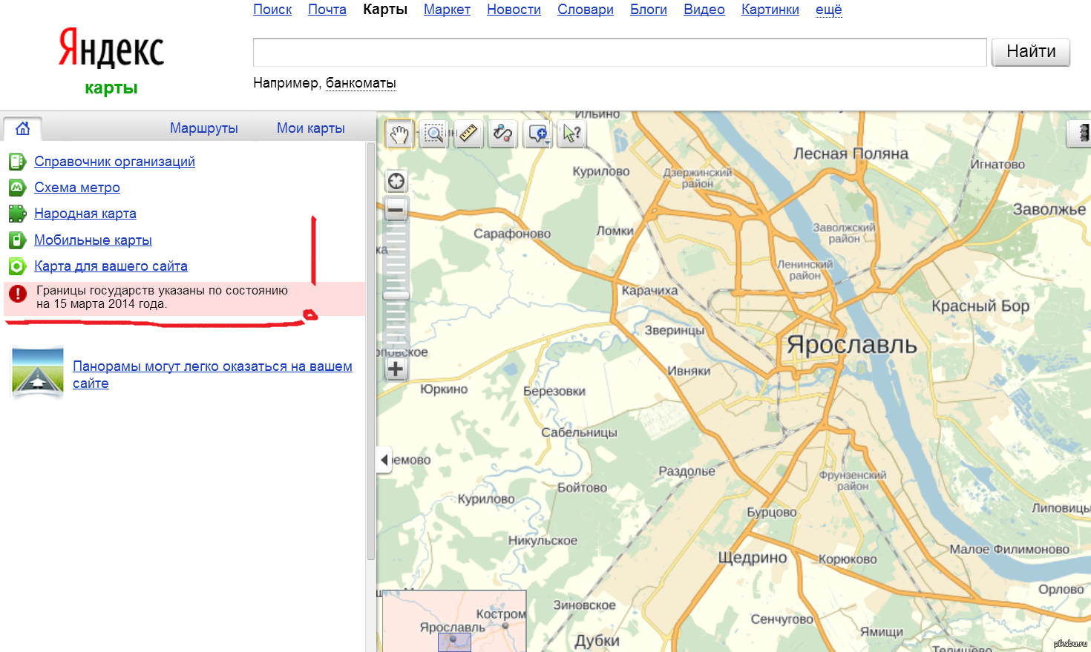Open Мобильные карты link
The width and height of the screenshot is (1091, 652).
93,240
